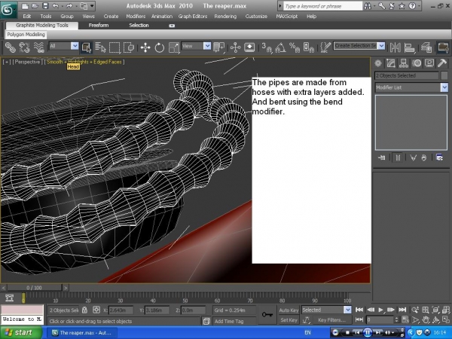
Task: Click the X coordinate field
Action: point(121,310)
